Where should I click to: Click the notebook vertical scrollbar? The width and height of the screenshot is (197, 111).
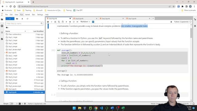191,33
